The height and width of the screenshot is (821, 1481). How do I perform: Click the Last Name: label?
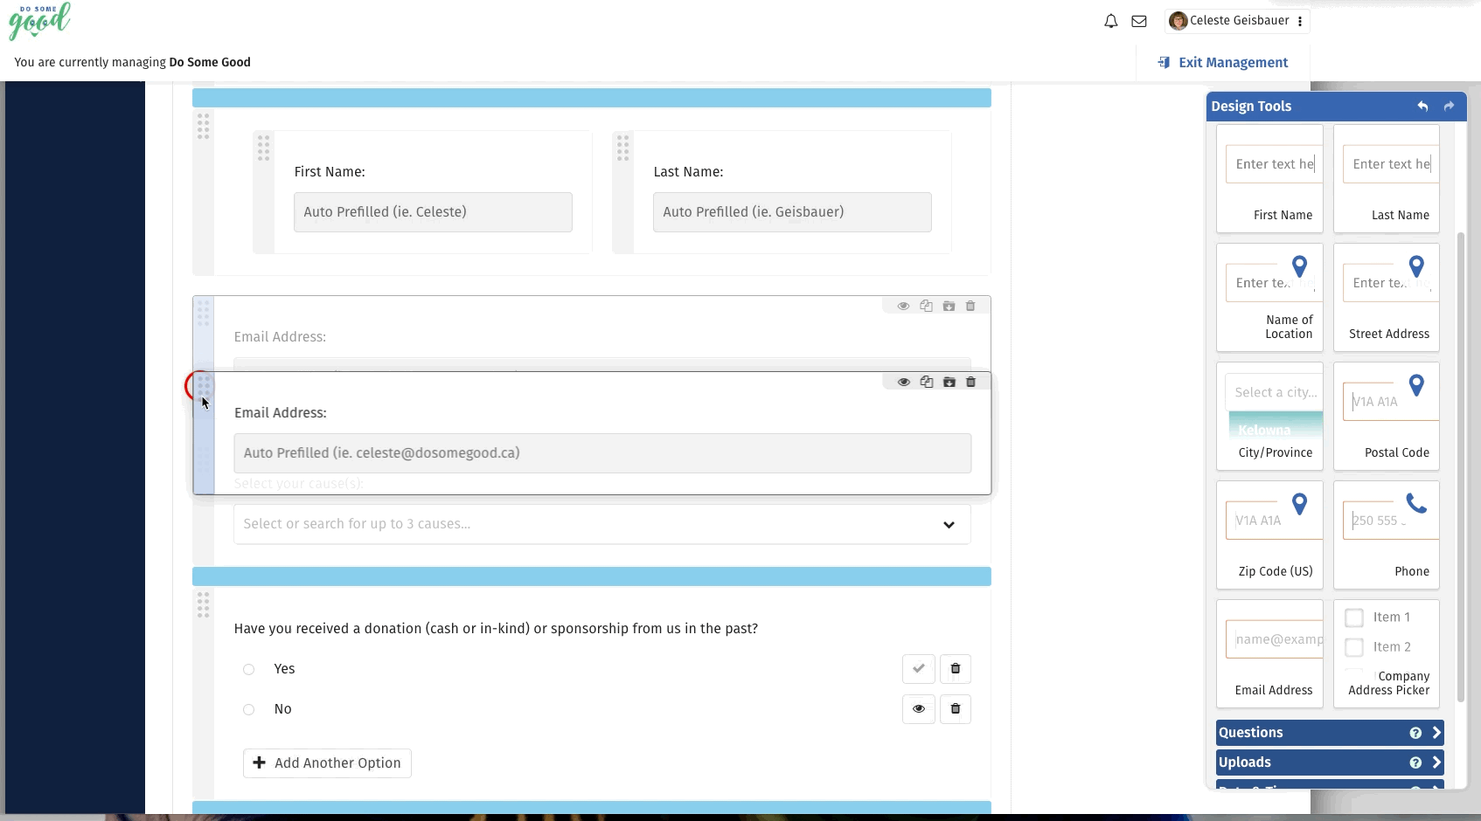coord(688,172)
